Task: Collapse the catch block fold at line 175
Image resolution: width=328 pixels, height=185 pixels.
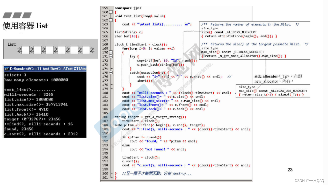Action: 111,73
